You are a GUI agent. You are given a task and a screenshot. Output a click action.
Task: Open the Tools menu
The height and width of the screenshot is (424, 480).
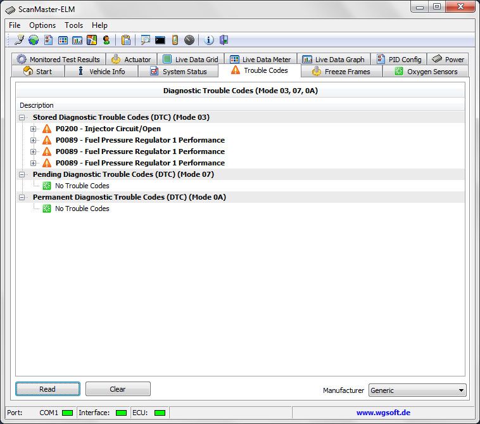coord(74,25)
